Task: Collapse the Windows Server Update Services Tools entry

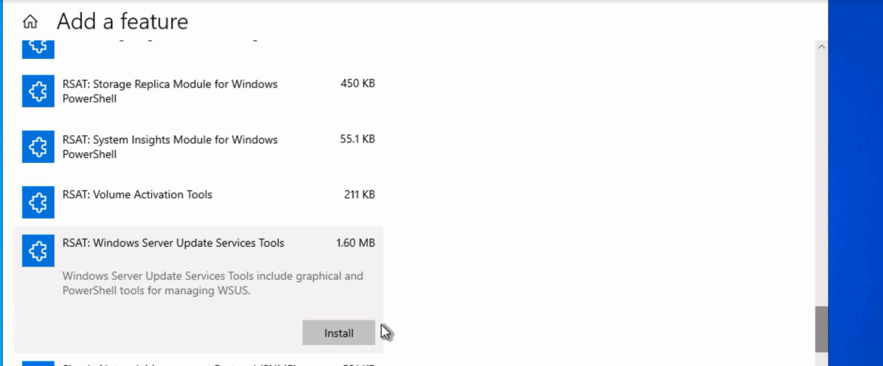Action: click(172, 243)
